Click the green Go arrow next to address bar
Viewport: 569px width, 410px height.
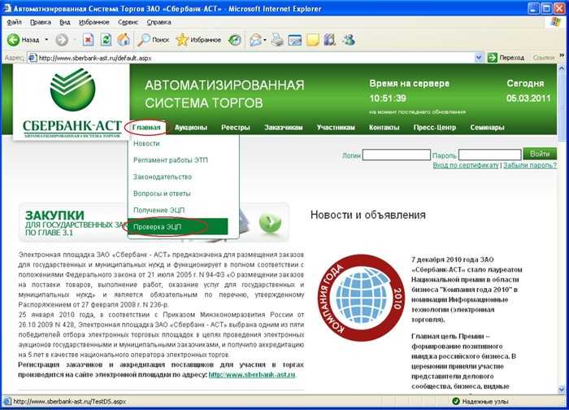click(x=493, y=58)
